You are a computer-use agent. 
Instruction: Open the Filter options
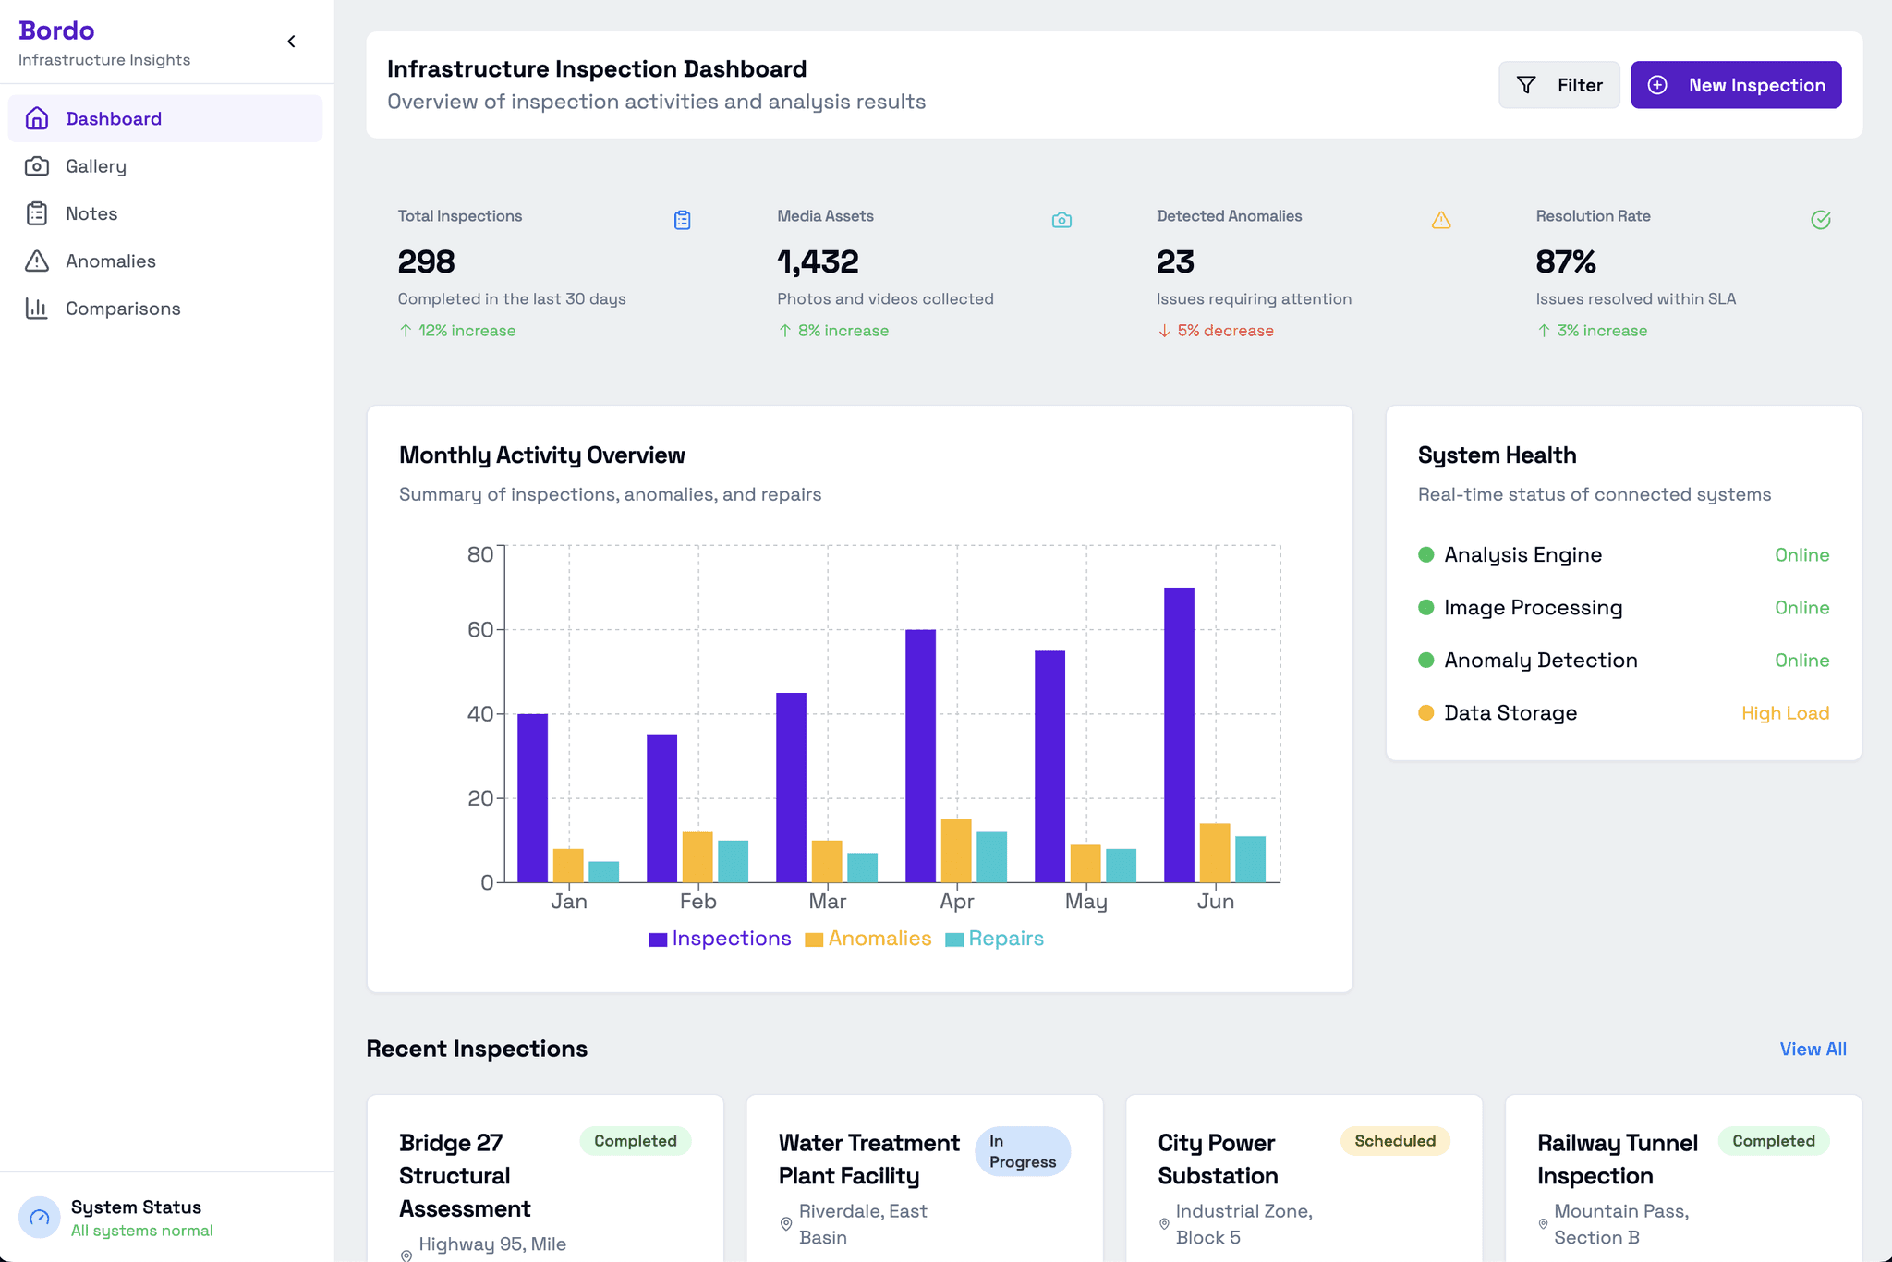pyautogui.click(x=1558, y=85)
